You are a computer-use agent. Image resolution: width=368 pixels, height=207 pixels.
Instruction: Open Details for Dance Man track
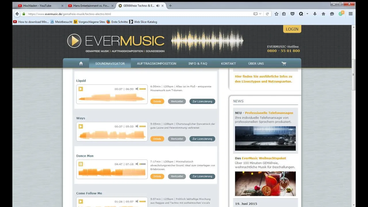coord(157,177)
